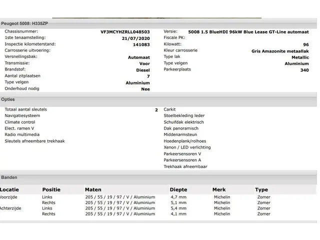Screen dimensions: 320x240
Task: Click the chassis number VF3MCYHZRLL048503
Action: pyautogui.click(x=125, y=31)
